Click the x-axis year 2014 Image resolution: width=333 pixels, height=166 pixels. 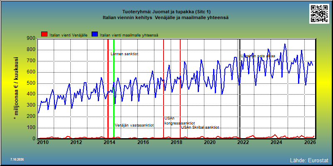tap(109, 142)
